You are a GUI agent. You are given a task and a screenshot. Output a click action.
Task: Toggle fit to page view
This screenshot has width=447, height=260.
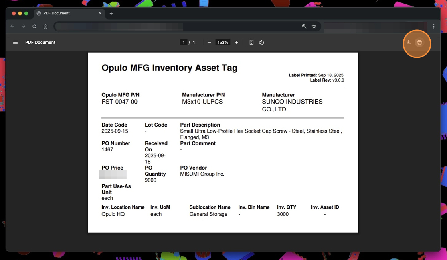(251, 43)
